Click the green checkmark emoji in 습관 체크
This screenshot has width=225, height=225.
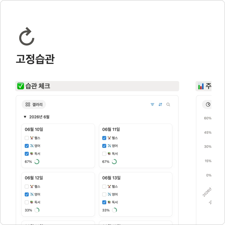point(20,86)
